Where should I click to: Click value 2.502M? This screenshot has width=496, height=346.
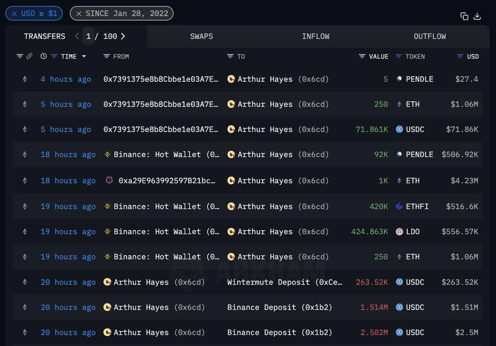[374, 332]
